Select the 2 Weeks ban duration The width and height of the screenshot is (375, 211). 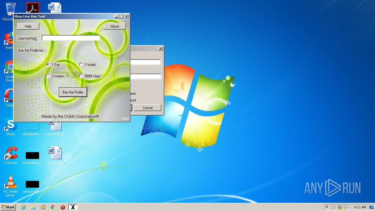coord(55,76)
